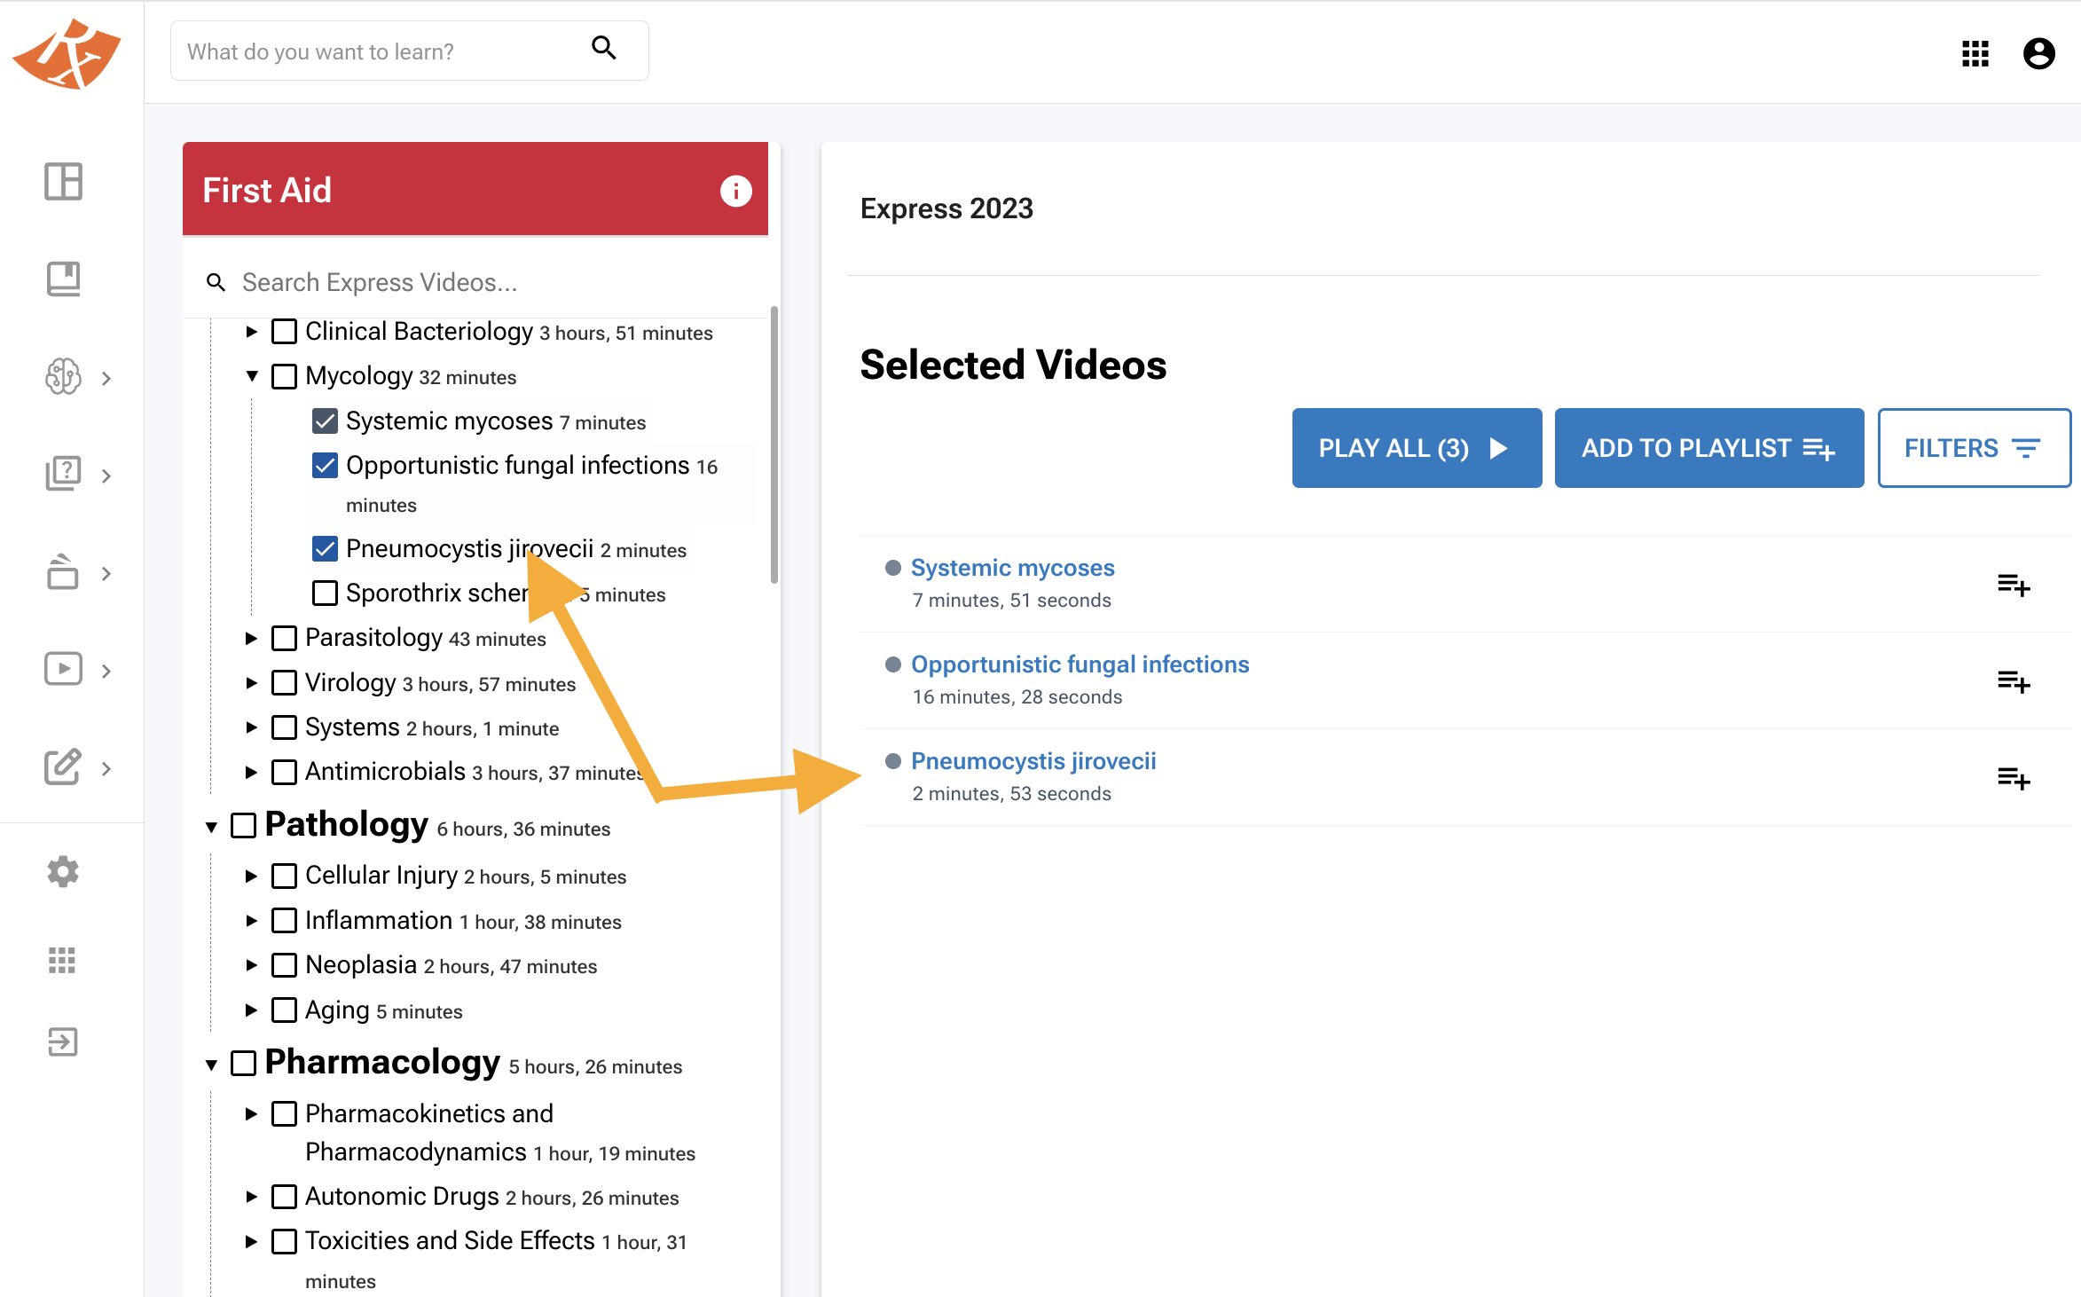Expand arrow next to notes pencil icon

(106, 768)
